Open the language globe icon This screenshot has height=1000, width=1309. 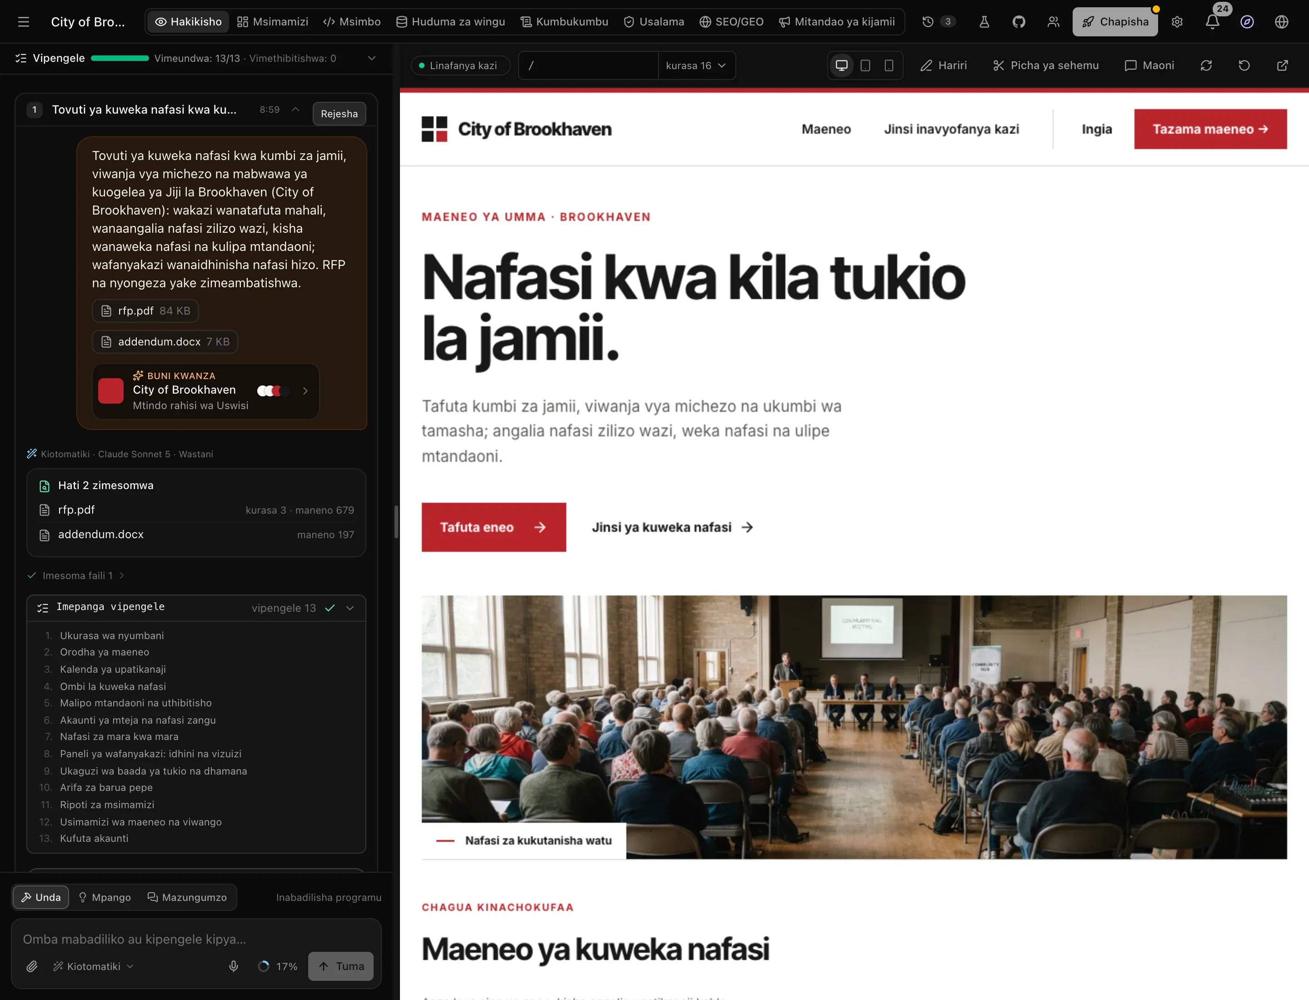pos(1281,22)
